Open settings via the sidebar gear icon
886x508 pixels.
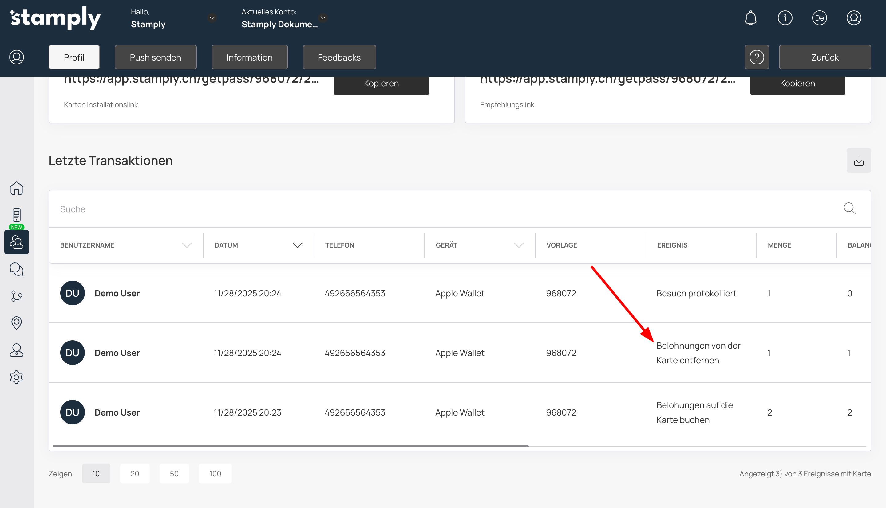[x=16, y=377]
